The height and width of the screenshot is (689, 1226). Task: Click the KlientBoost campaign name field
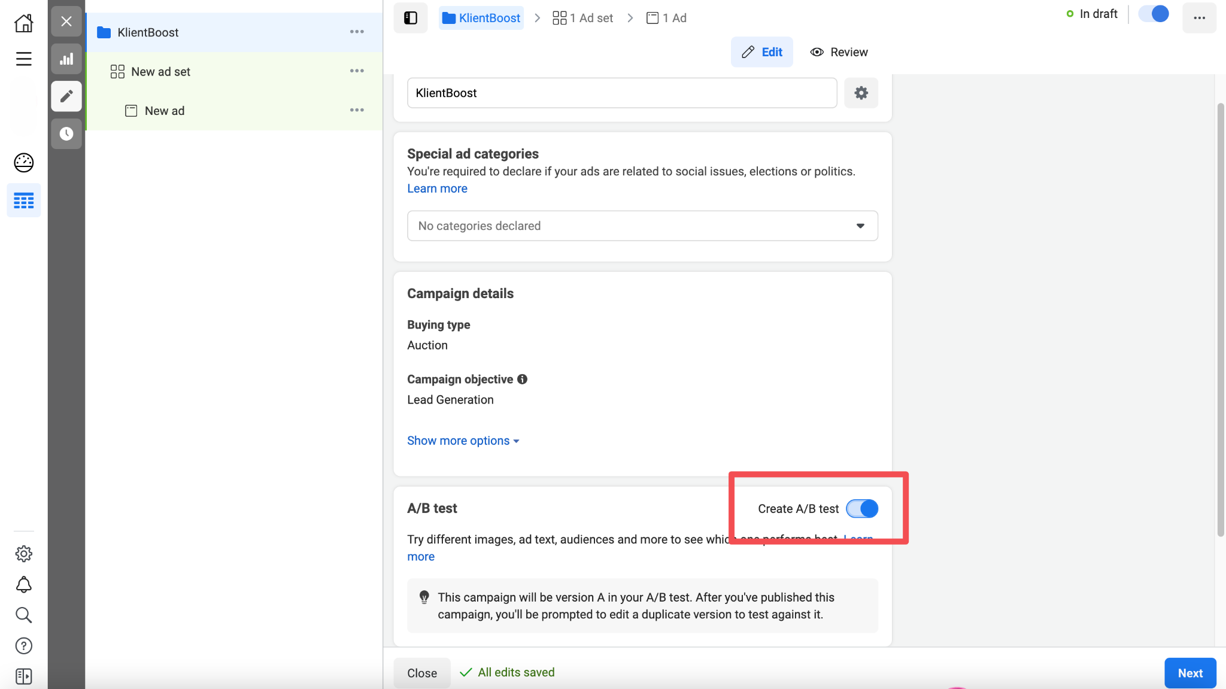click(621, 93)
